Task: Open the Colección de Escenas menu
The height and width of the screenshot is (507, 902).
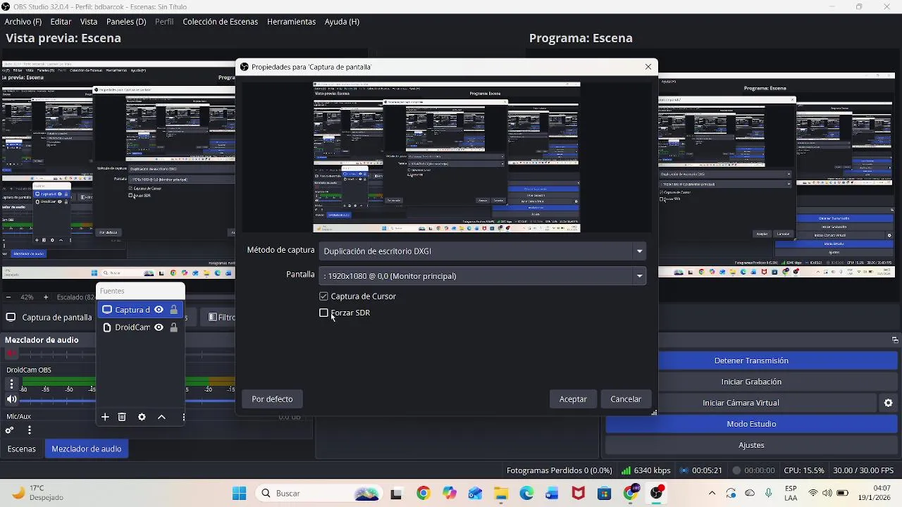Action: tap(221, 22)
